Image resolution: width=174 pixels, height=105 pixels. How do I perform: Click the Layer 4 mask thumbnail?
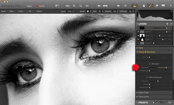142,28
